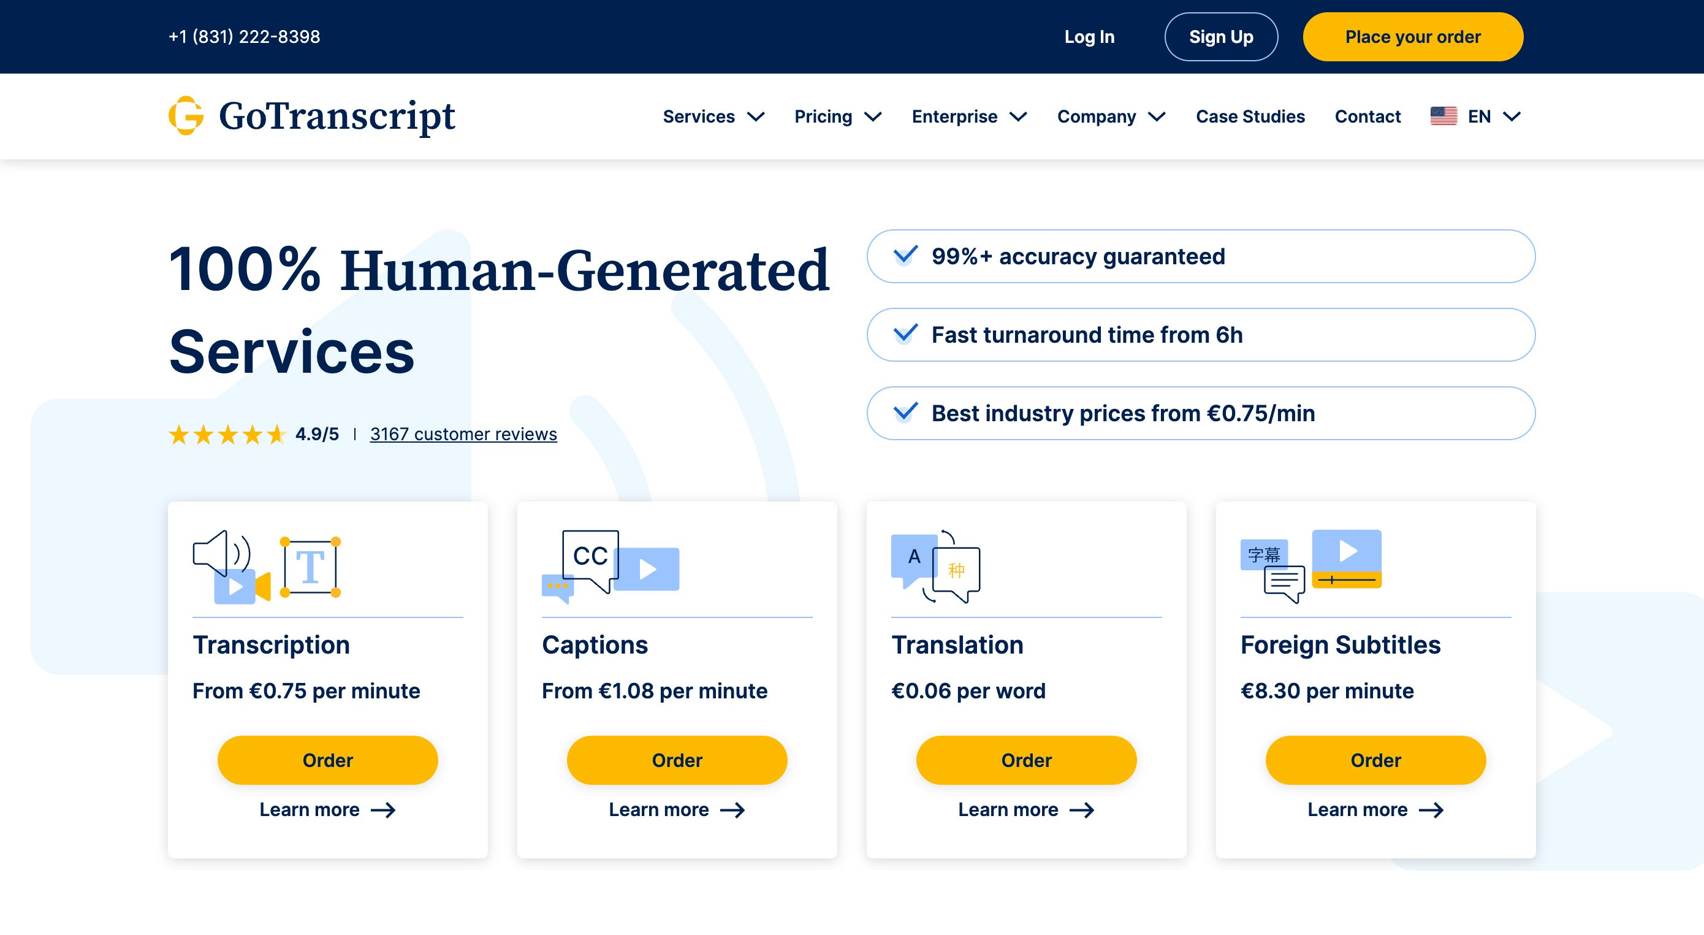The width and height of the screenshot is (1704, 935).
Task: Click the five-star rating icons
Action: coord(227,435)
